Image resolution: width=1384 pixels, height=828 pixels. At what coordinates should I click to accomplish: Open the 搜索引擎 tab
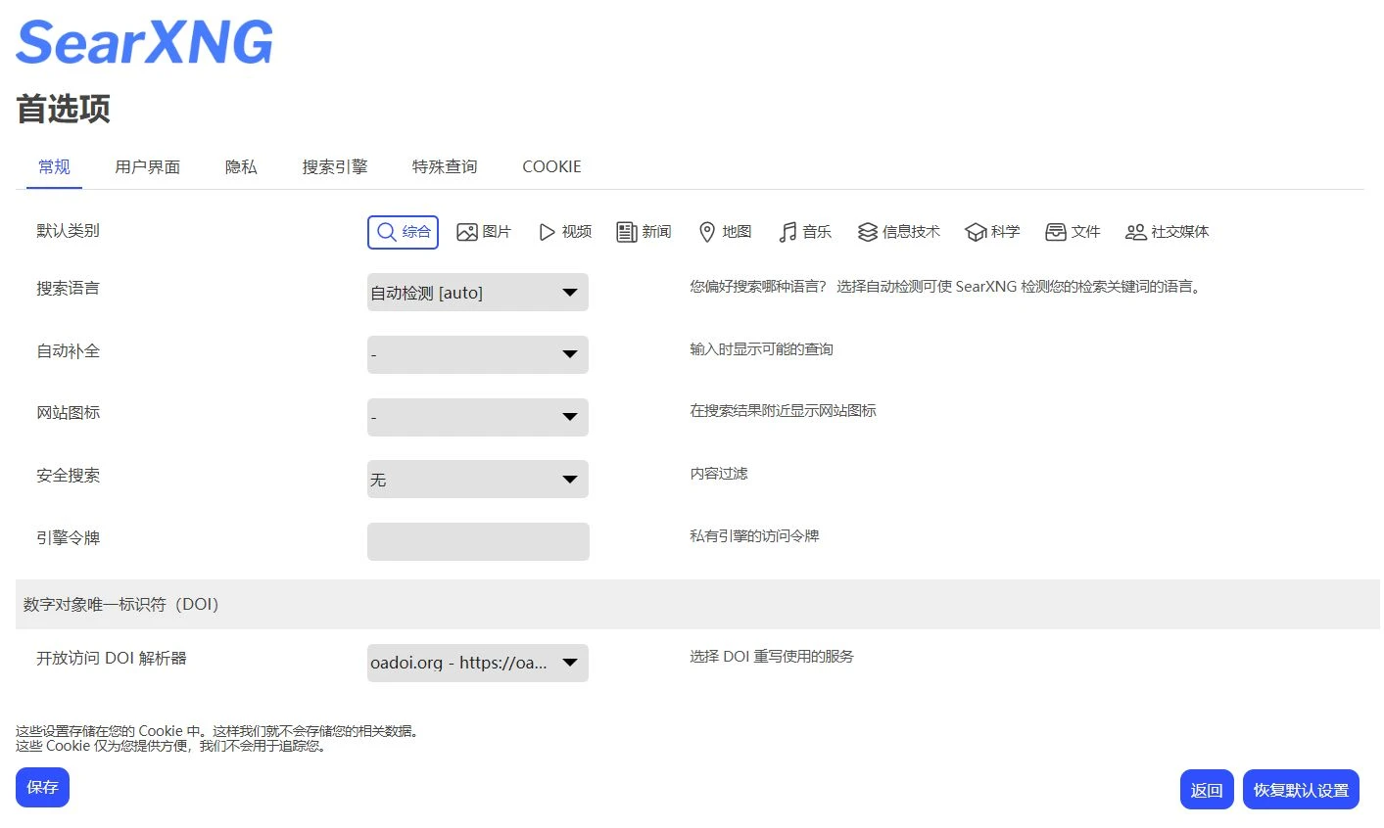click(334, 167)
